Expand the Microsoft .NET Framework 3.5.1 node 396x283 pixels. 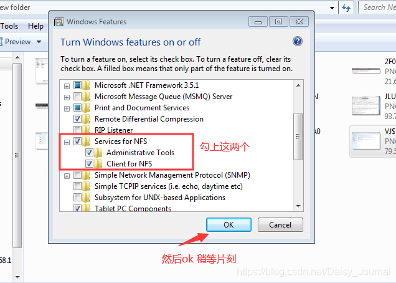click(67, 87)
